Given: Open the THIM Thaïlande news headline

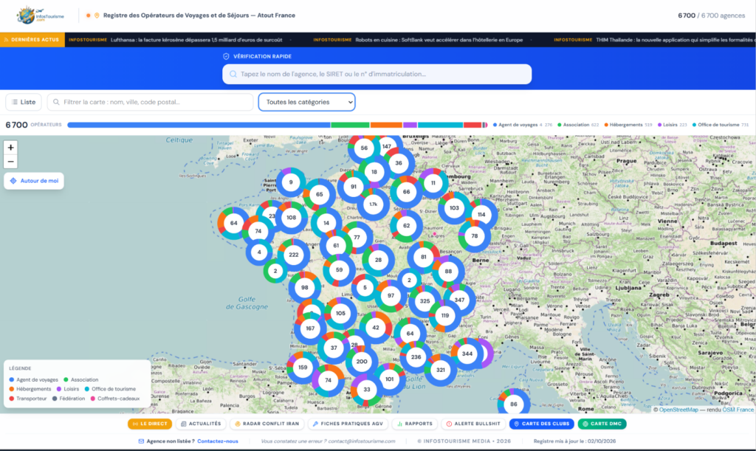Looking at the screenshot, I should [675, 40].
